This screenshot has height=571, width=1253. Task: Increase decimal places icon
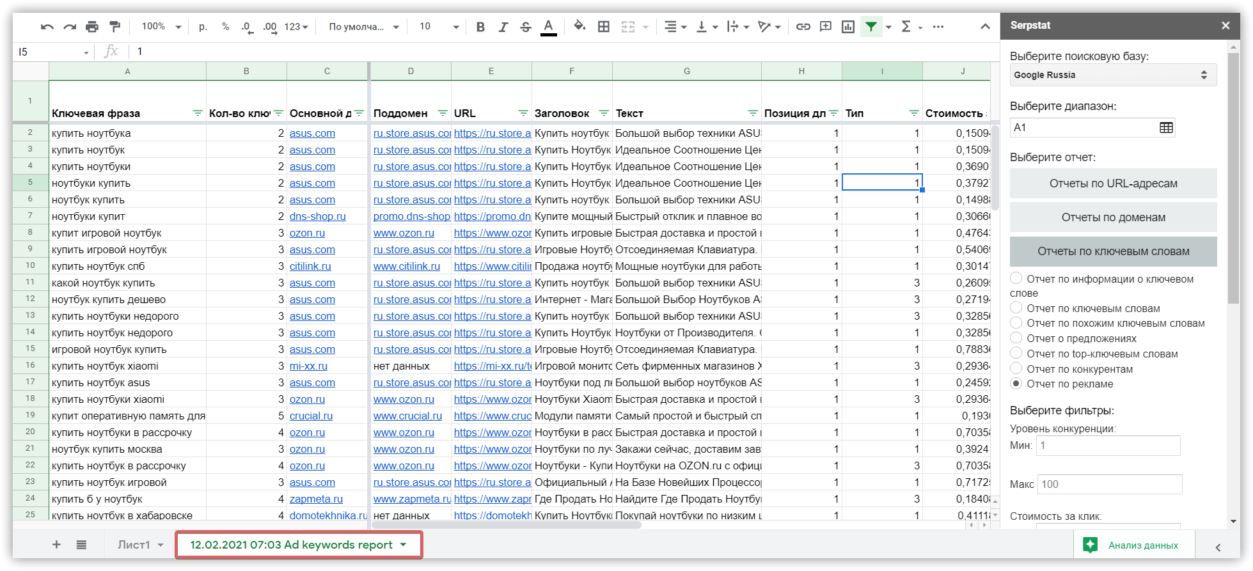pyautogui.click(x=270, y=27)
